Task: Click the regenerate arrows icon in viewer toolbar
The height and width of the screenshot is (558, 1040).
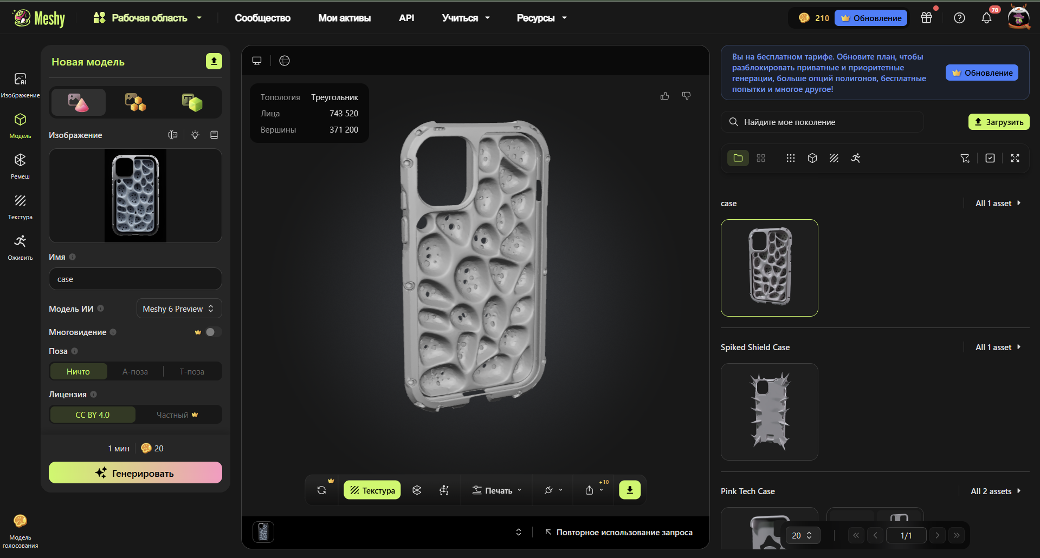Action: click(x=322, y=490)
